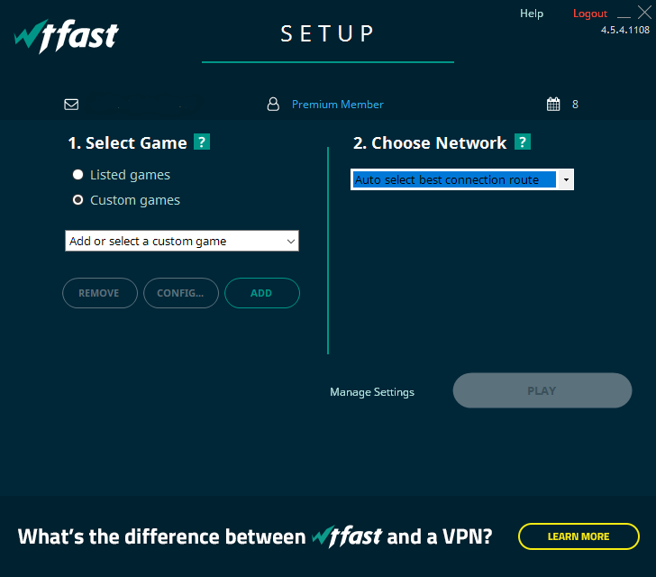Click the PLAY button
Screen dimensions: 656x577
click(542, 390)
